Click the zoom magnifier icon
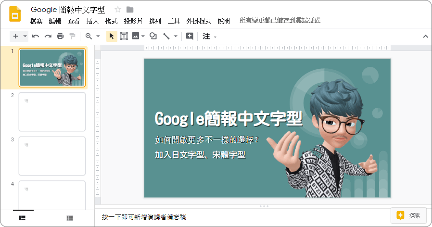The image size is (432, 227). tap(89, 37)
